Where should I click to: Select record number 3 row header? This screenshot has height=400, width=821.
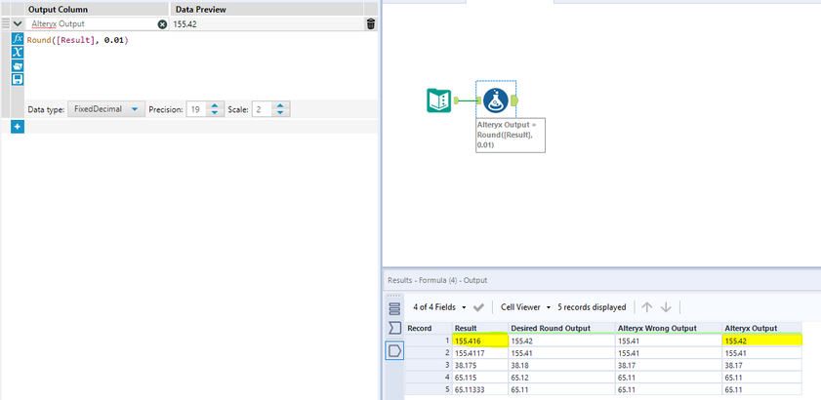(x=429, y=365)
